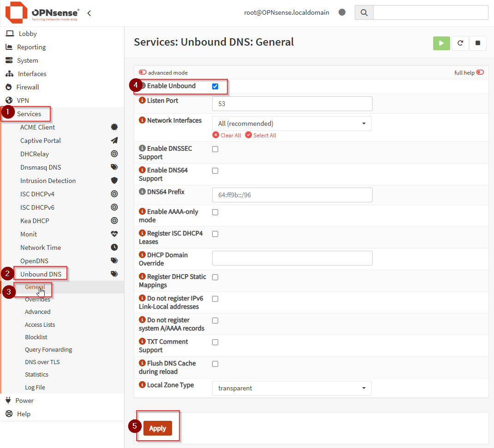Show help for Local Zone Type info icon
Viewport: 494px width, 448px height.
[x=142, y=385]
